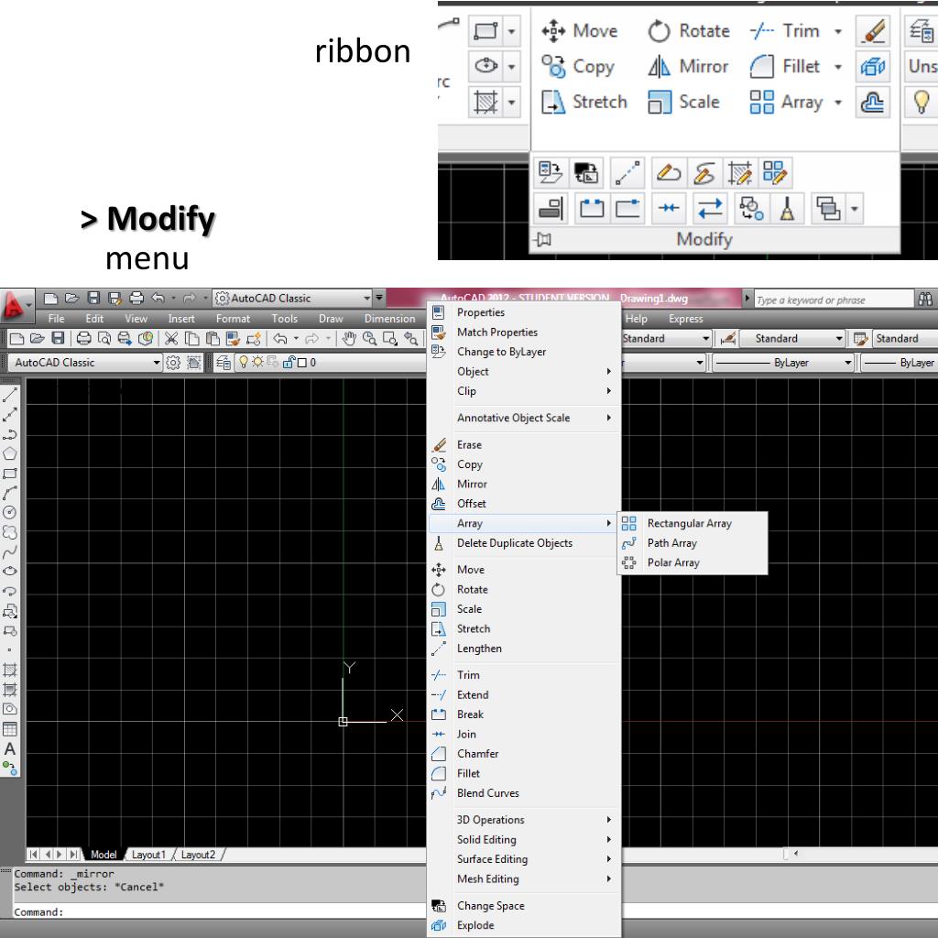938x938 pixels.
Task: Open the ByLayer linetype dropdown
Action: [783, 363]
